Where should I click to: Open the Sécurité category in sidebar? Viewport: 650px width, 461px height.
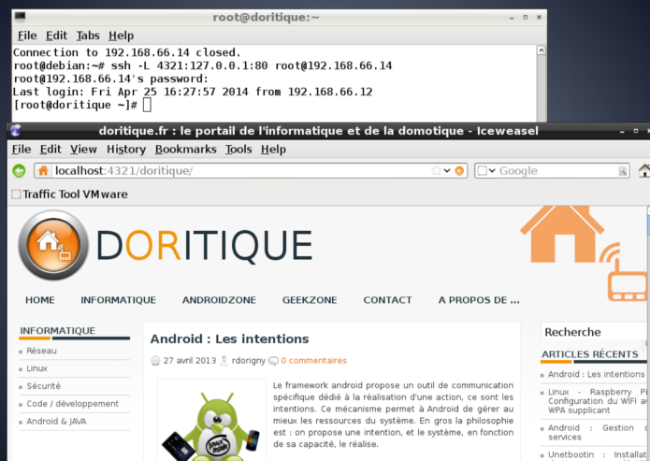point(43,385)
